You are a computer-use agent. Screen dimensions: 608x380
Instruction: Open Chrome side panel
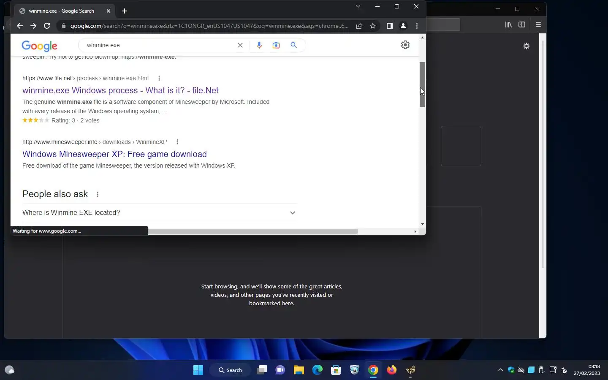(x=390, y=26)
